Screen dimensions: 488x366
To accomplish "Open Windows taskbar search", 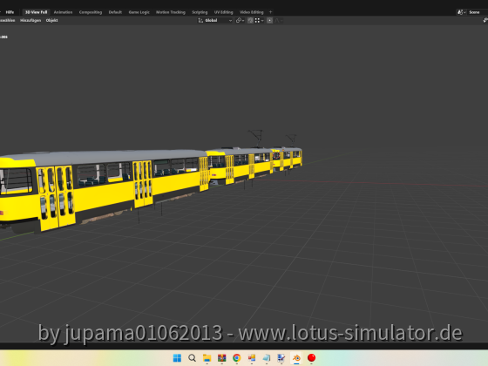I will pos(192,358).
